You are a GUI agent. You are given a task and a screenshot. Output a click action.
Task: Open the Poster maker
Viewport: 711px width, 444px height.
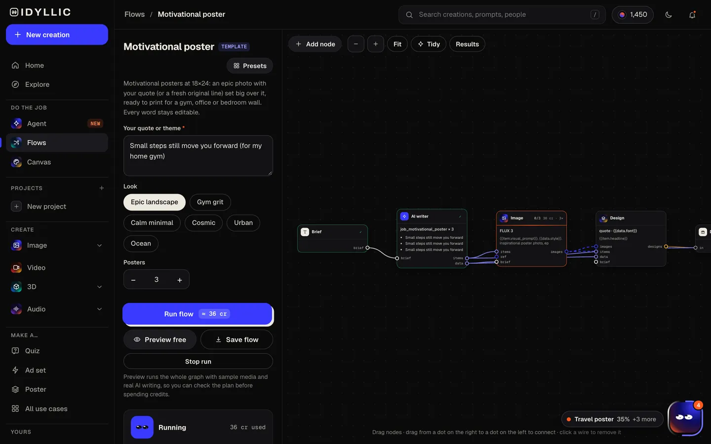coord(57,389)
